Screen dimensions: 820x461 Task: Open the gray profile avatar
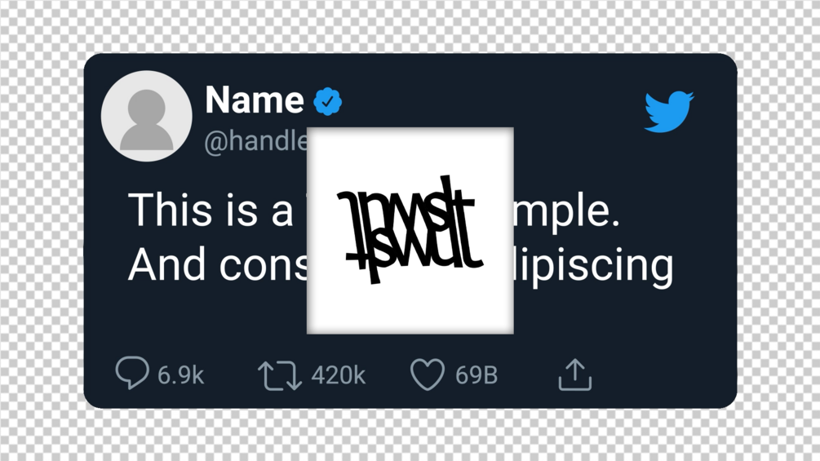point(146,116)
